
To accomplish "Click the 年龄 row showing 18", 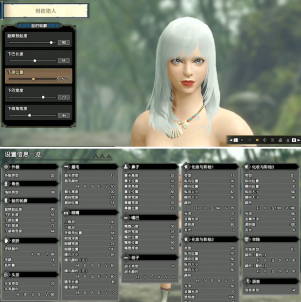I will coord(30,260).
